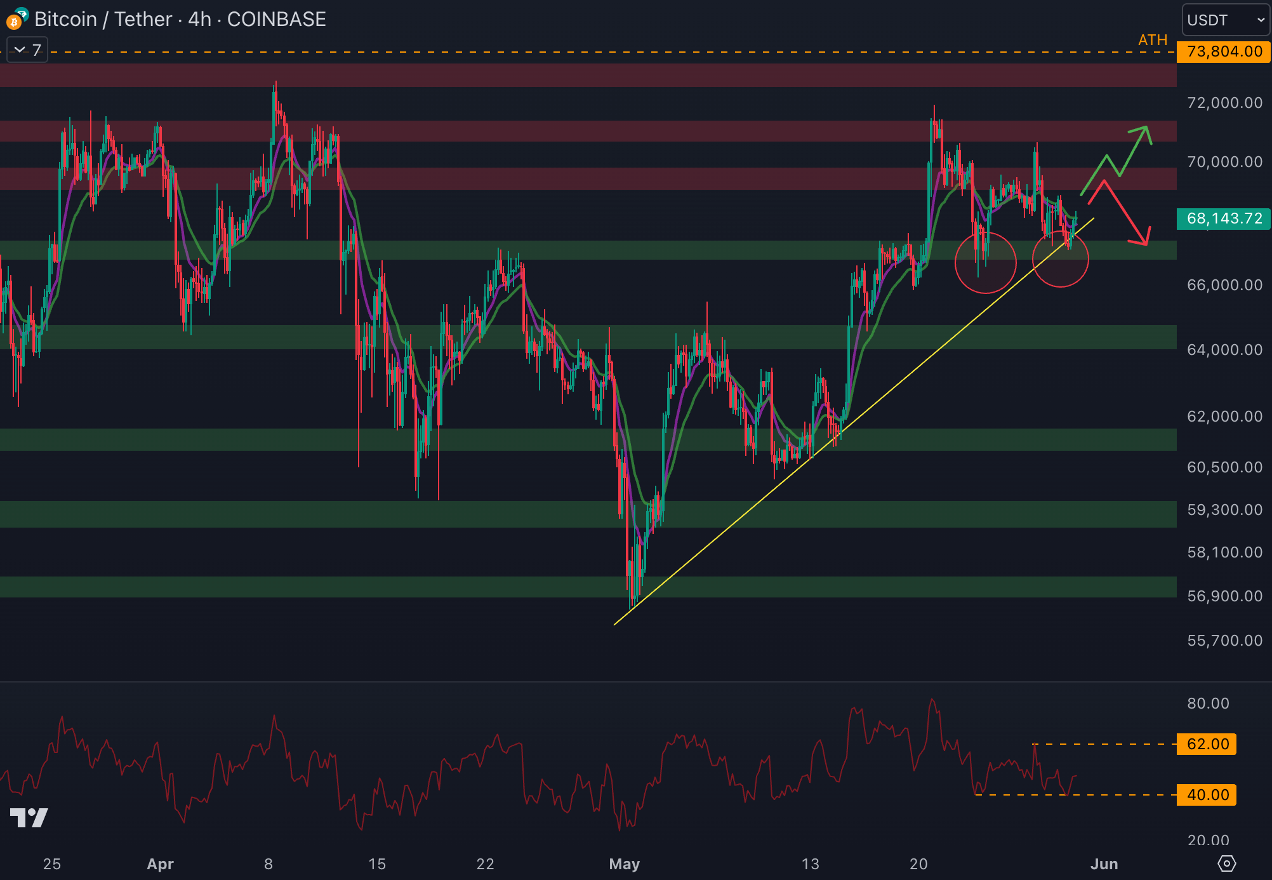1272x880 pixels.
Task: Click the May date on time axis
Action: coord(624,863)
